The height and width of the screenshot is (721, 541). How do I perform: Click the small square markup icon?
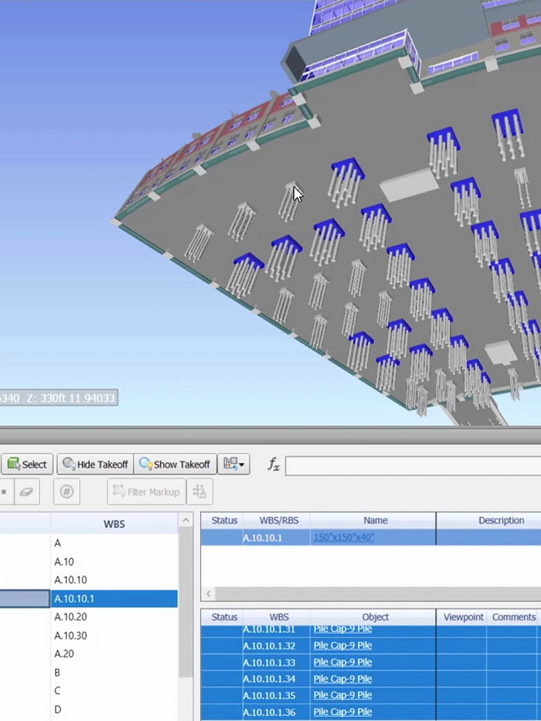pos(4,492)
